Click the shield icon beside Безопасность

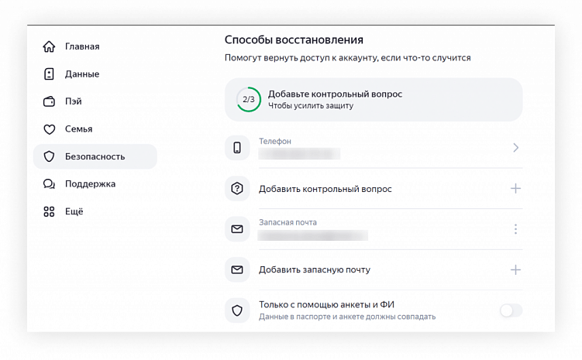[x=49, y=156]
